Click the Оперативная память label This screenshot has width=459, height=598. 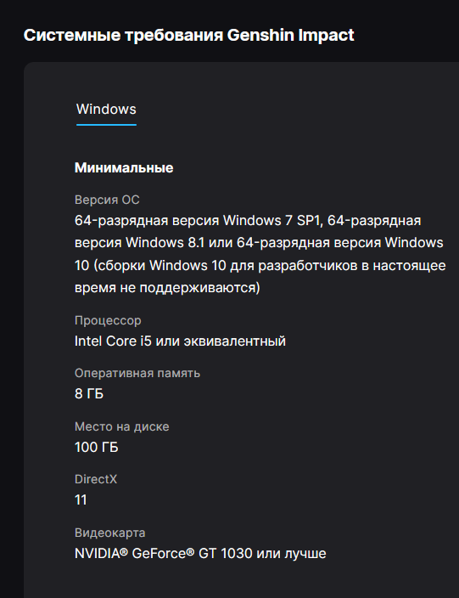(x=137, y=373)
